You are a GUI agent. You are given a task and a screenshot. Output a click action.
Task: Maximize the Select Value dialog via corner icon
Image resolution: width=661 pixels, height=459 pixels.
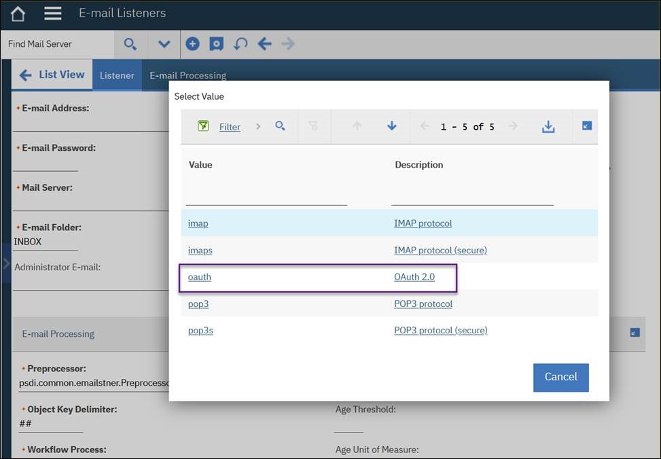(x=586, y=126)
